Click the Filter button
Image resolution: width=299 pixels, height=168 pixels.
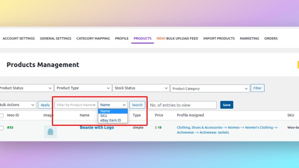[258, 88]
